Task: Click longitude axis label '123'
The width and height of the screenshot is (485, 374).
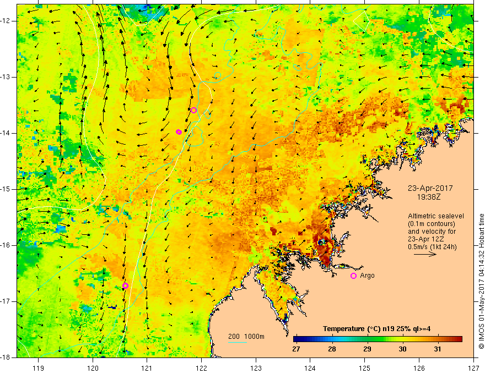Action: 256,369
